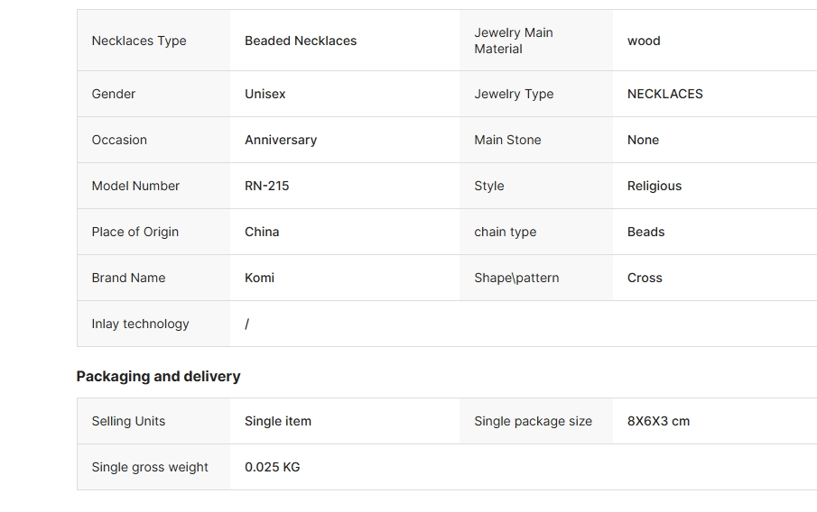Select the 'wood' material value
This screenshot has width=817, height=512.
(644, 41)
